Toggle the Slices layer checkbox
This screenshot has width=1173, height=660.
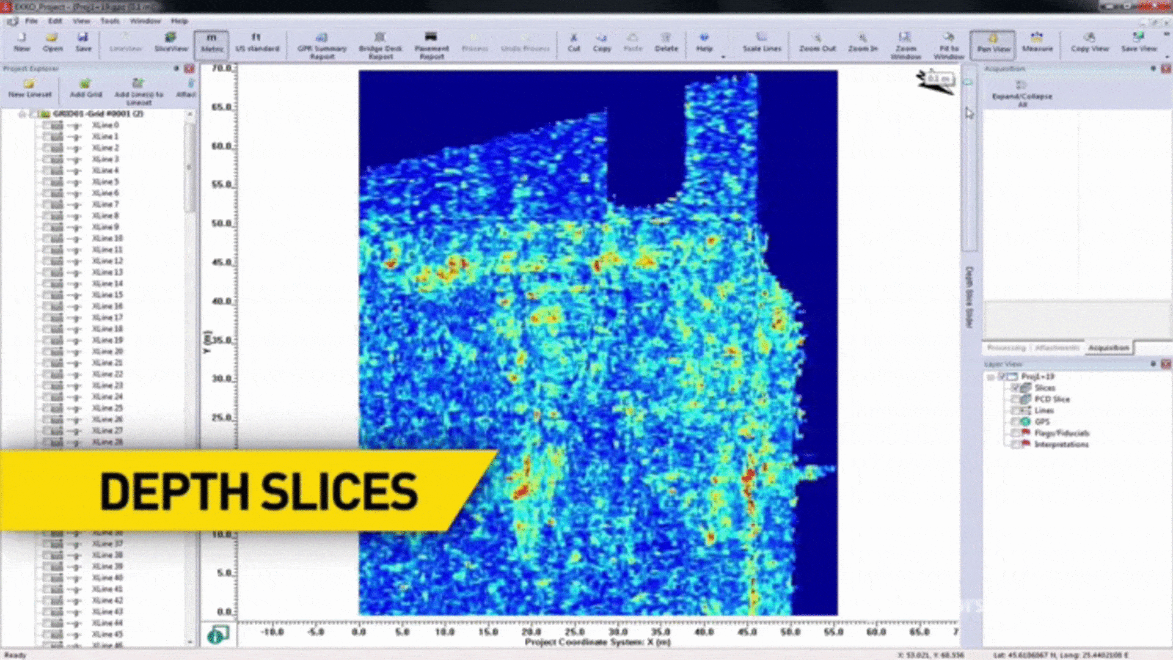point(1015,388)
